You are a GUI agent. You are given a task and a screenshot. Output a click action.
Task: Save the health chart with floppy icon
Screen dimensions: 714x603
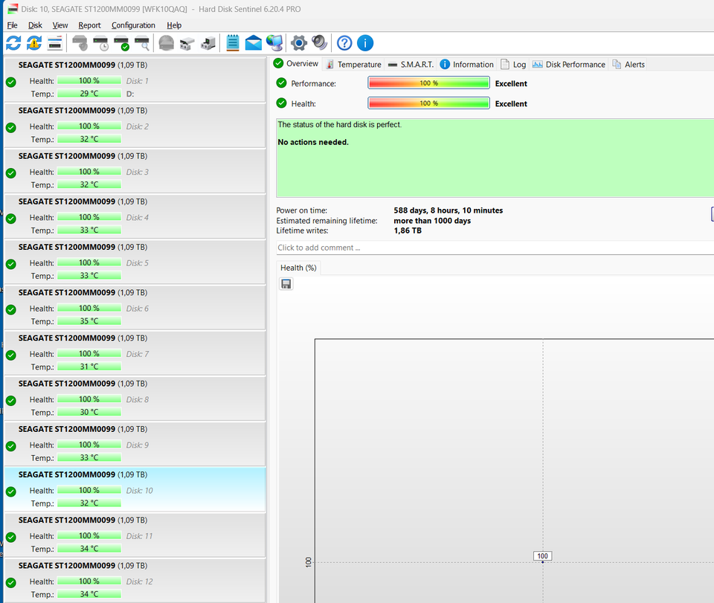click(x=286, y=284)
